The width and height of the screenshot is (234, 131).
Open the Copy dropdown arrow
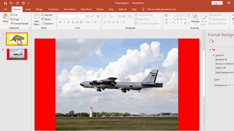pos(21,19)
